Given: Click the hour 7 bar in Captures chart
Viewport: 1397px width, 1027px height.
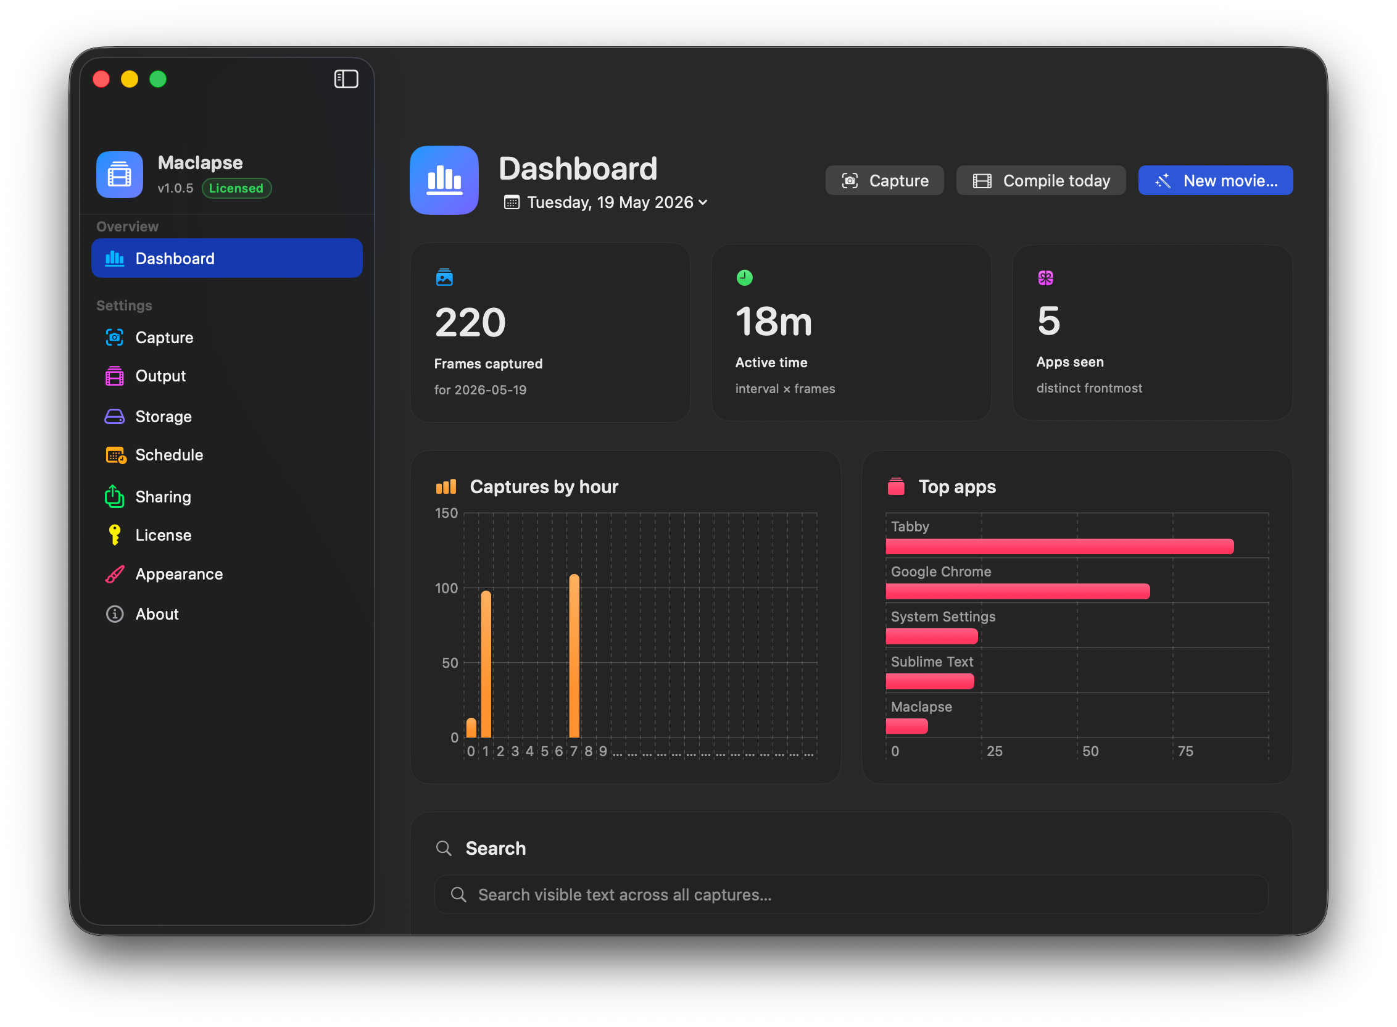Looking at the screenshot, I should (574, 656).
